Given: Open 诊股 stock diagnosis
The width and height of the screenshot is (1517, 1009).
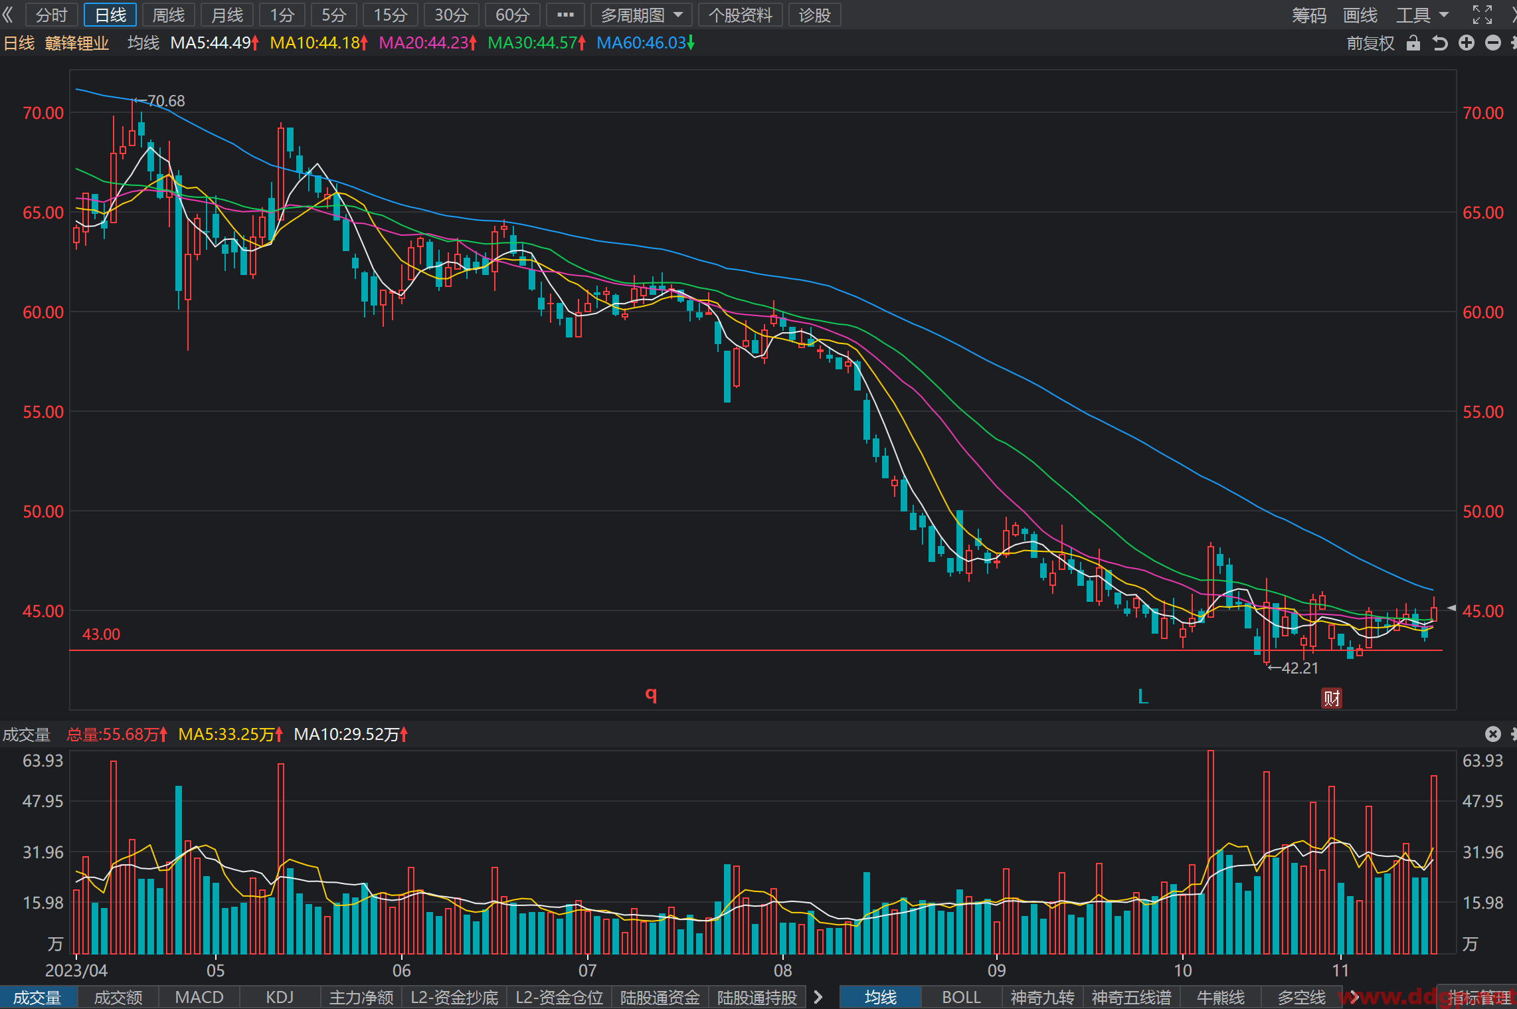Looking at the screenshot, I should tap(815, 15).
